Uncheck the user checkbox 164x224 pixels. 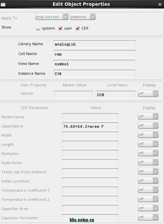pos(60,28)
